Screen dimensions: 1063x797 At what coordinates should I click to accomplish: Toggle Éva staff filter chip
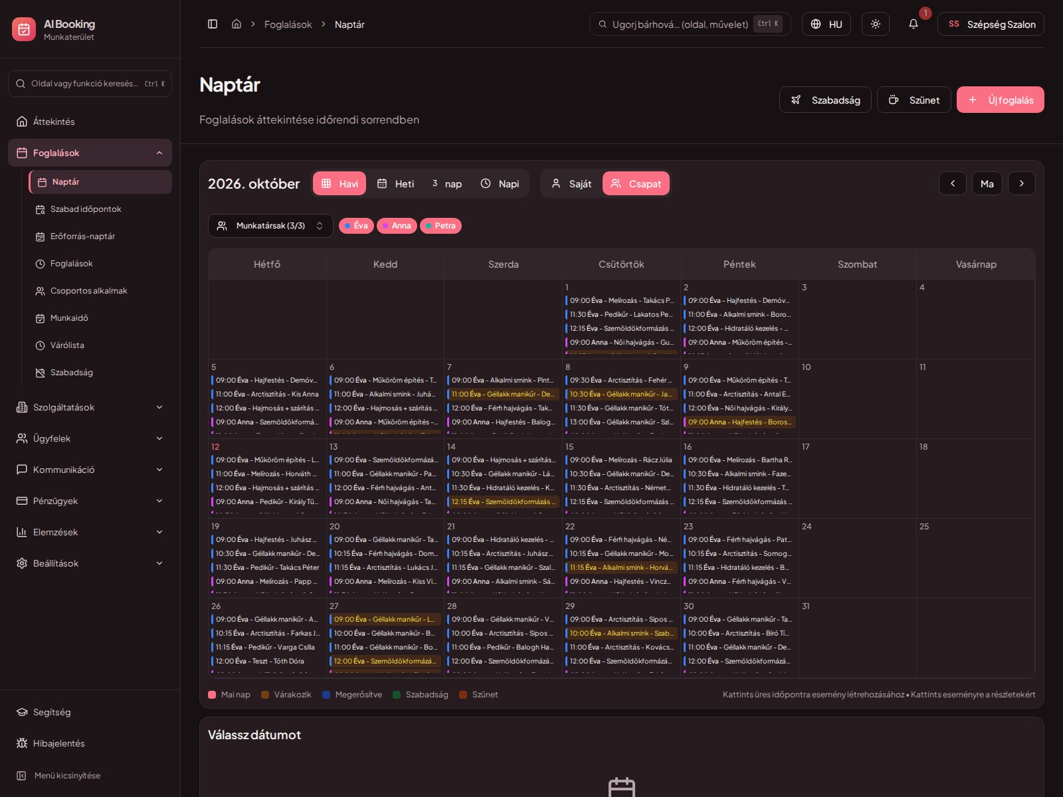(356, 226)
